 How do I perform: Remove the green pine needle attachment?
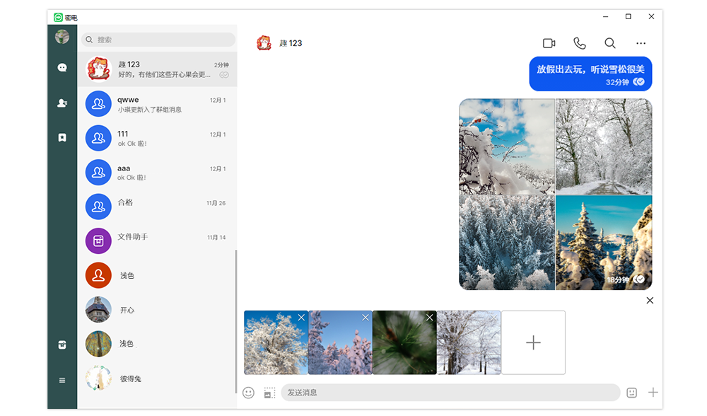(429, 318)
